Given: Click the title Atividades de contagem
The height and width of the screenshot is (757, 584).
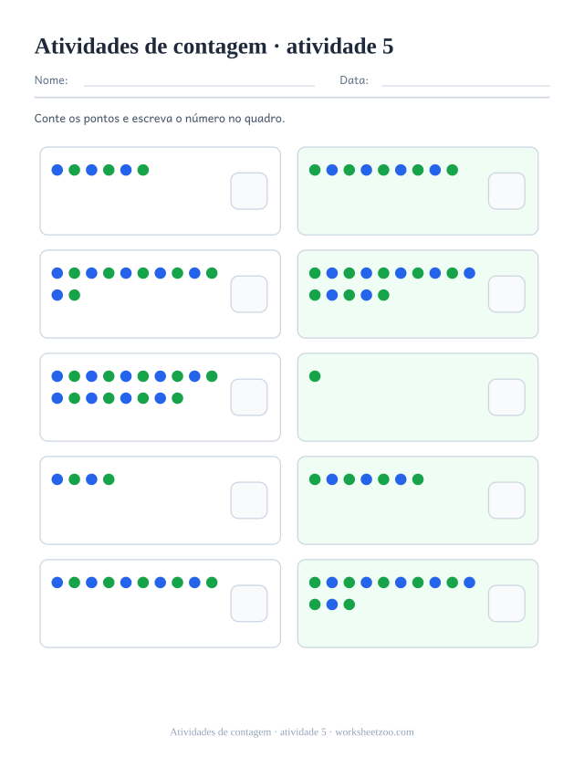Looking at the screenshot, I should [151, 47].
